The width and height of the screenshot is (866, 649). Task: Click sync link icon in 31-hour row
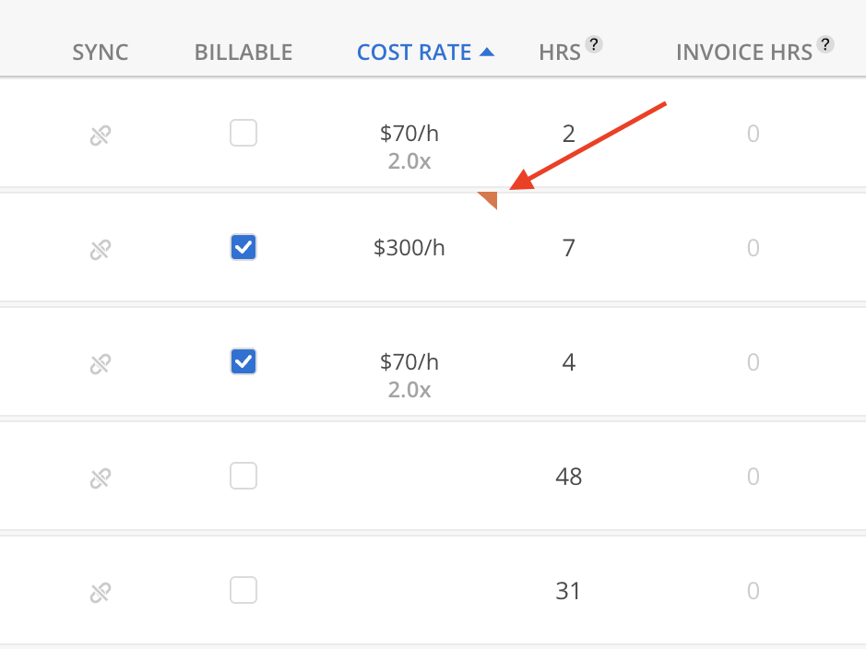100,593
